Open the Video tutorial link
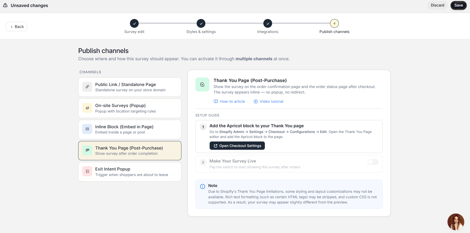470x233 pixels. (x=272, y=101)
